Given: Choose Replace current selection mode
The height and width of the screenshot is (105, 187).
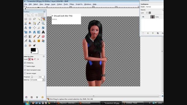Looking at the screenshot, I should [x=30, y=59].
